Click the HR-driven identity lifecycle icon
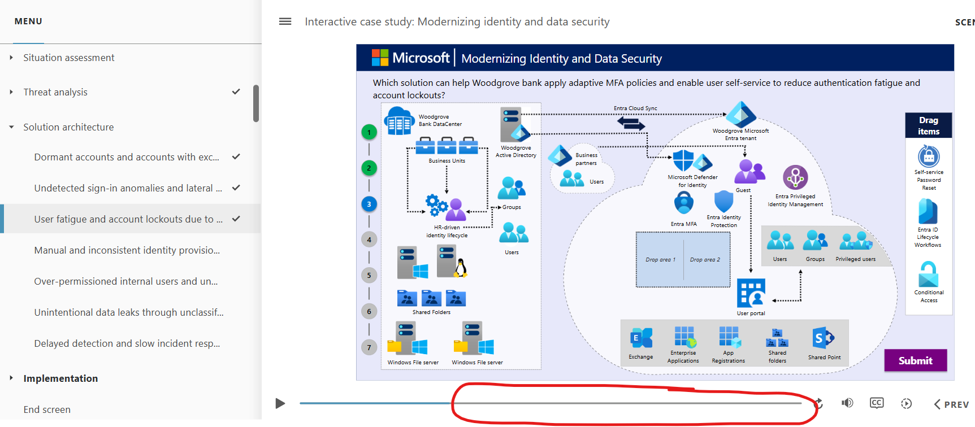This screenshot has height=427, width=975. pyautogui.click(x=445, y=208)
